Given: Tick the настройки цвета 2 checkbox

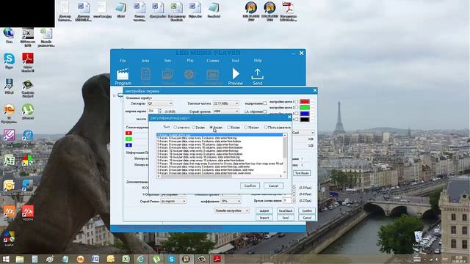Looking at the screenshot, I should [x=297, y=108].
